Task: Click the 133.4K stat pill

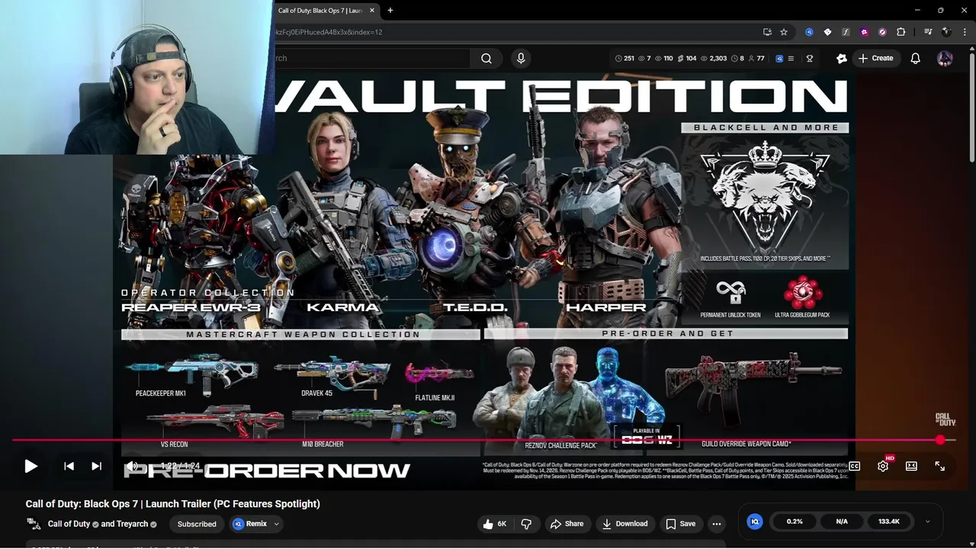Action: pyautogui.click(x=888, y=522)
